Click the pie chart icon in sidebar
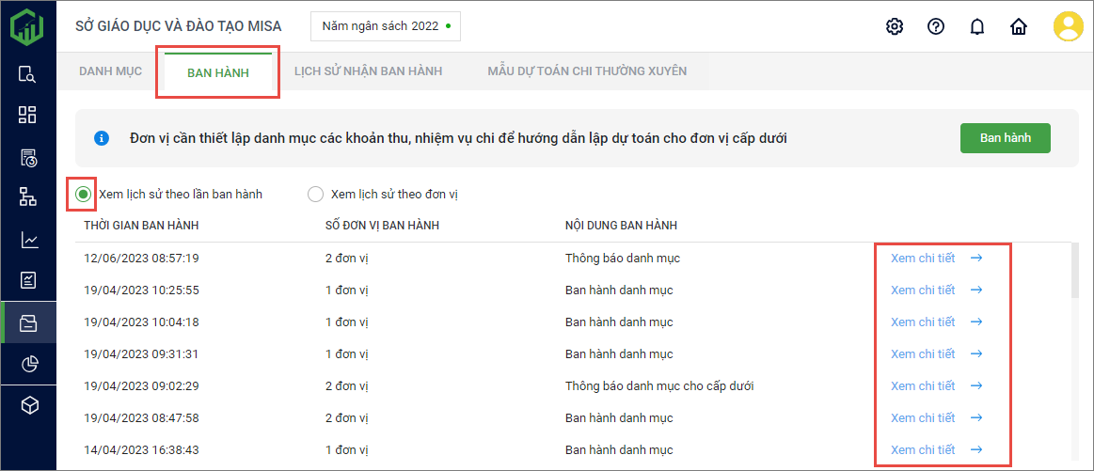This screenshot has height=471, width=1094. pyautogui.click(x=28, y=364)
